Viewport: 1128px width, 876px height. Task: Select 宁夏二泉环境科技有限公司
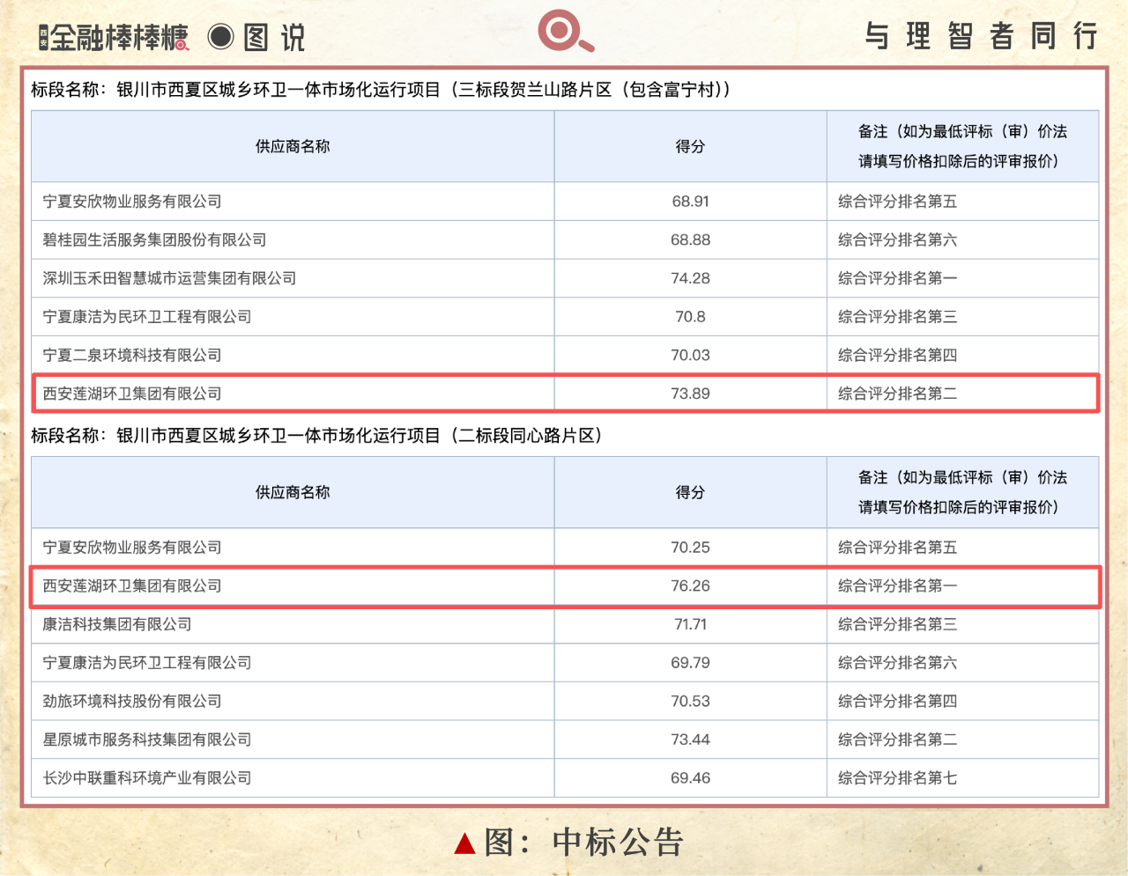point(132,355)
